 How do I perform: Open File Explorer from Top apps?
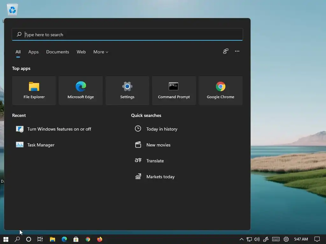tap(34, 91)
